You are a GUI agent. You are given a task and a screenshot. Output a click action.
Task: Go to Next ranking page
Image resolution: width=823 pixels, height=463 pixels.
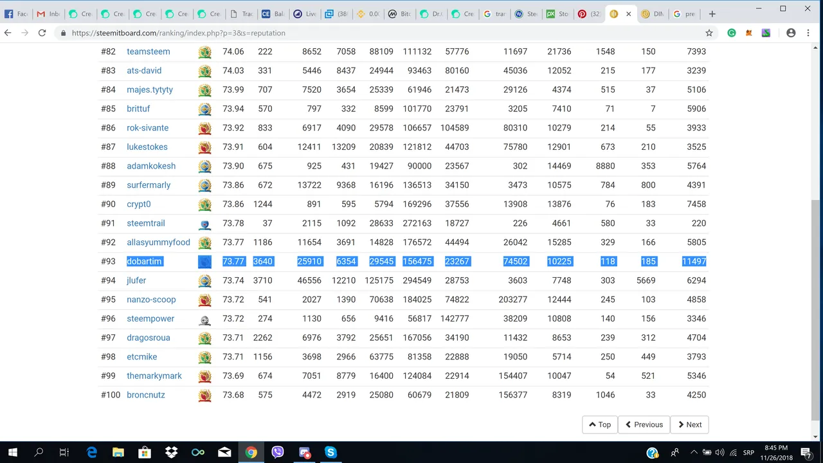pos(689,424)
